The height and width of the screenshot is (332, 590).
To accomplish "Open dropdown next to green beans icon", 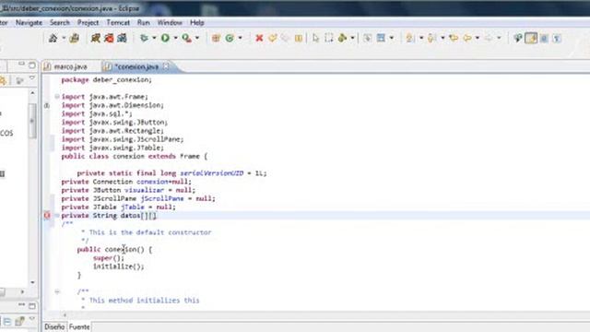I will pyautogui.click(x=352, y=38).
